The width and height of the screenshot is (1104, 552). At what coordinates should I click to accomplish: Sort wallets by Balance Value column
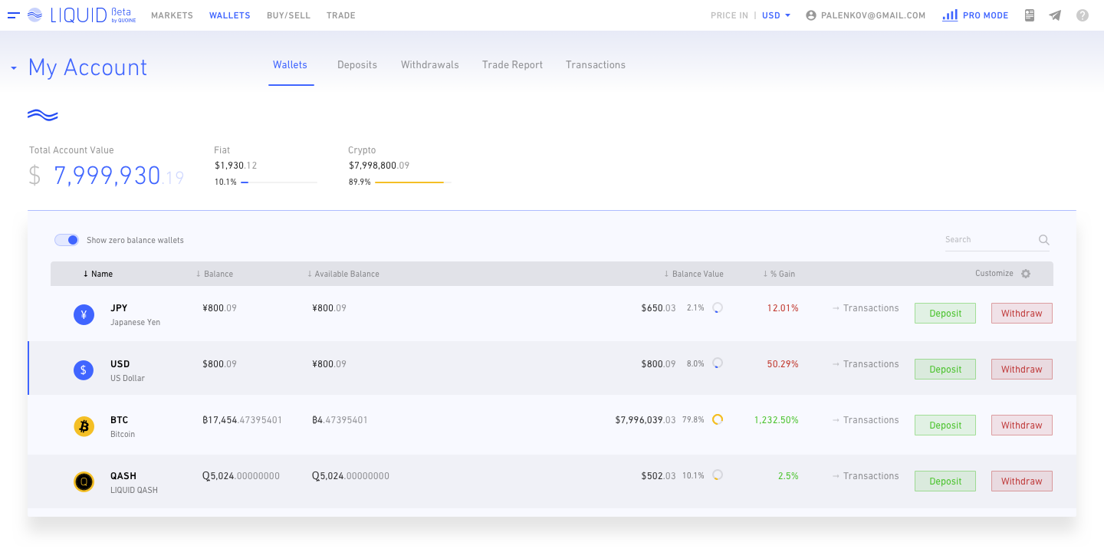click(694, 274)
